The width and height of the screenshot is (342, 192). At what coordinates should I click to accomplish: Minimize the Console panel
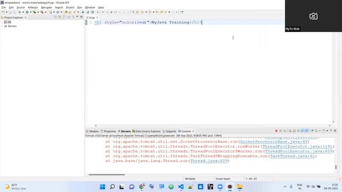coord(331,130)
